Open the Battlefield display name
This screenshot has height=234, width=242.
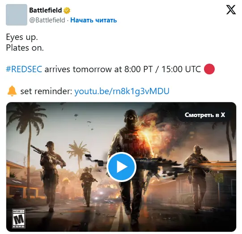tap(46, 10)
